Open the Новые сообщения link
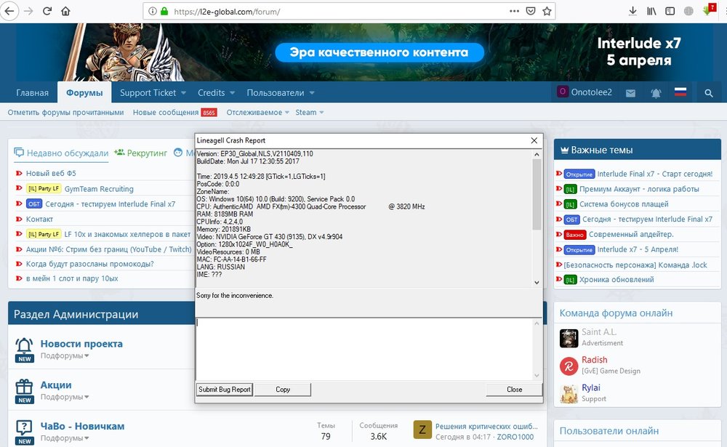727x447 pixels. click(x=165, y=113)
